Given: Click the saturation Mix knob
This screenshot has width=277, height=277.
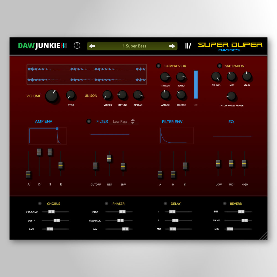Looking at the screenshot, I should [x=231, y=76].
